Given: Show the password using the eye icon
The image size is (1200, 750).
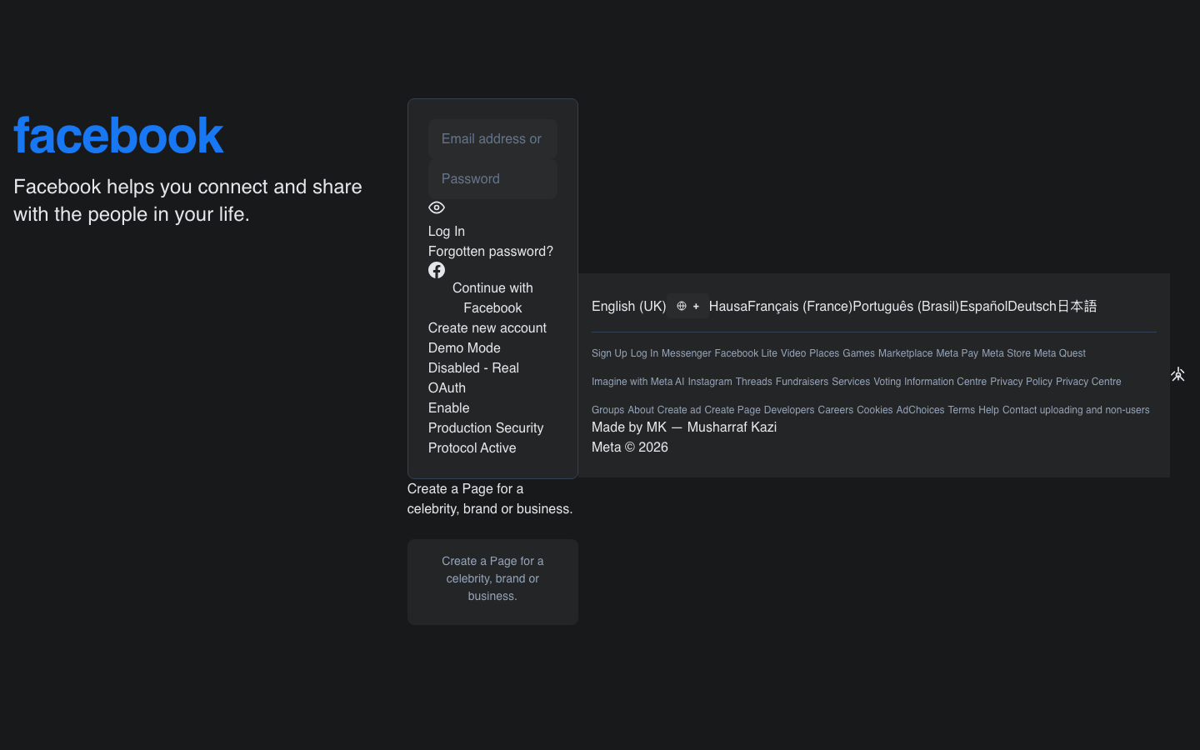Looking at the screenshot, I should (x=436, y=207).
